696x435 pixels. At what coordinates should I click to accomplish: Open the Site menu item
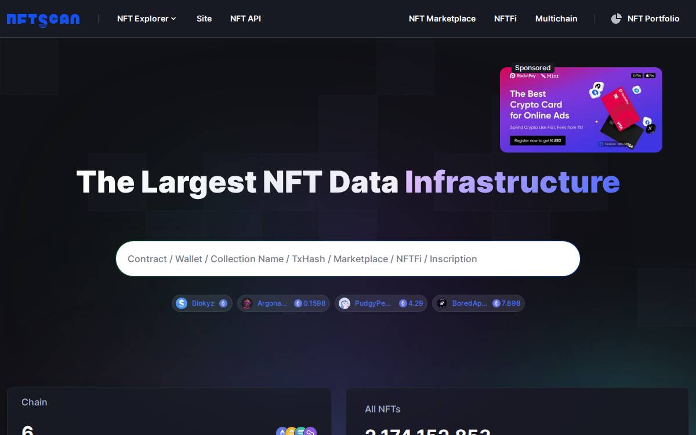click(204, 19)
